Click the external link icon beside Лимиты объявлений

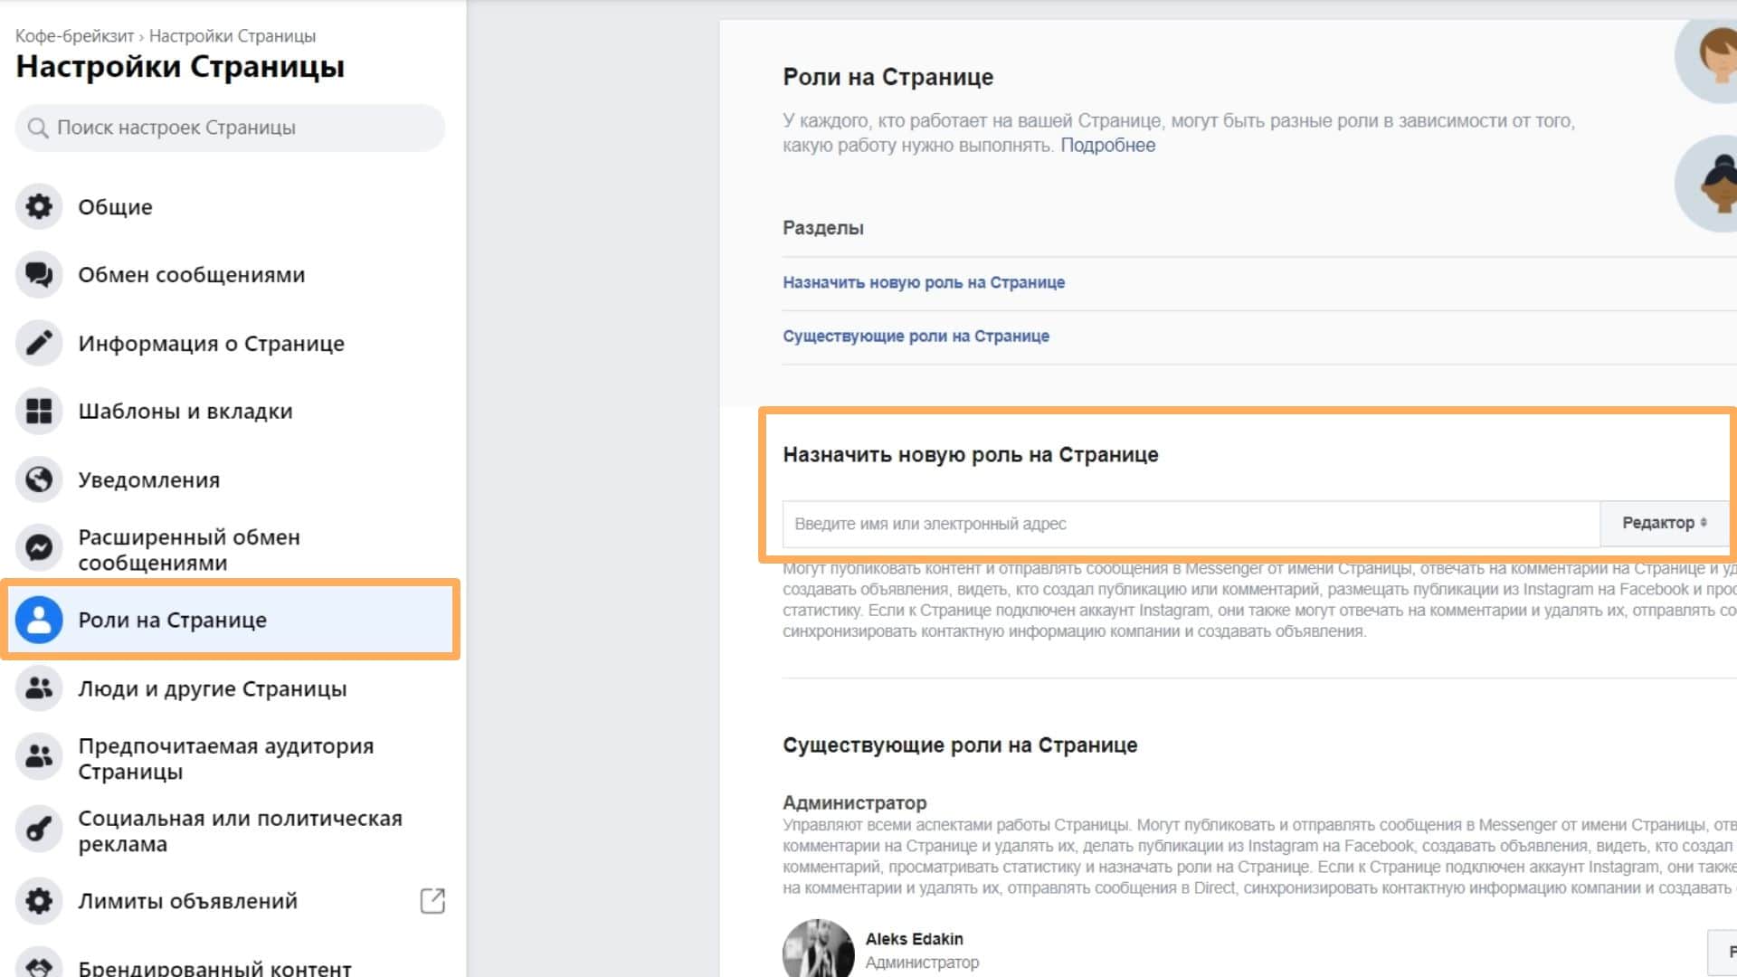[x=432, y=901]
